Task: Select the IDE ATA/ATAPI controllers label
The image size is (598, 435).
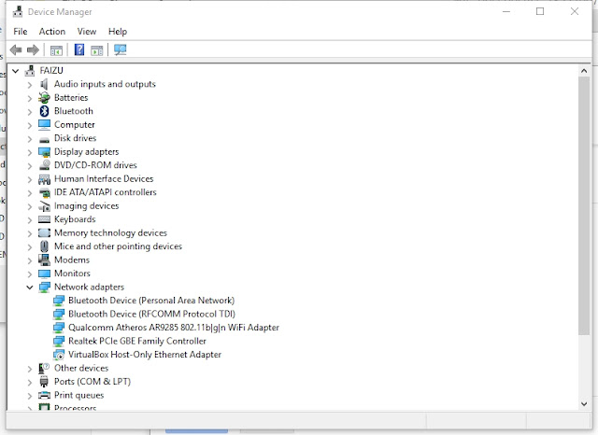Action: tap(106, 192)
